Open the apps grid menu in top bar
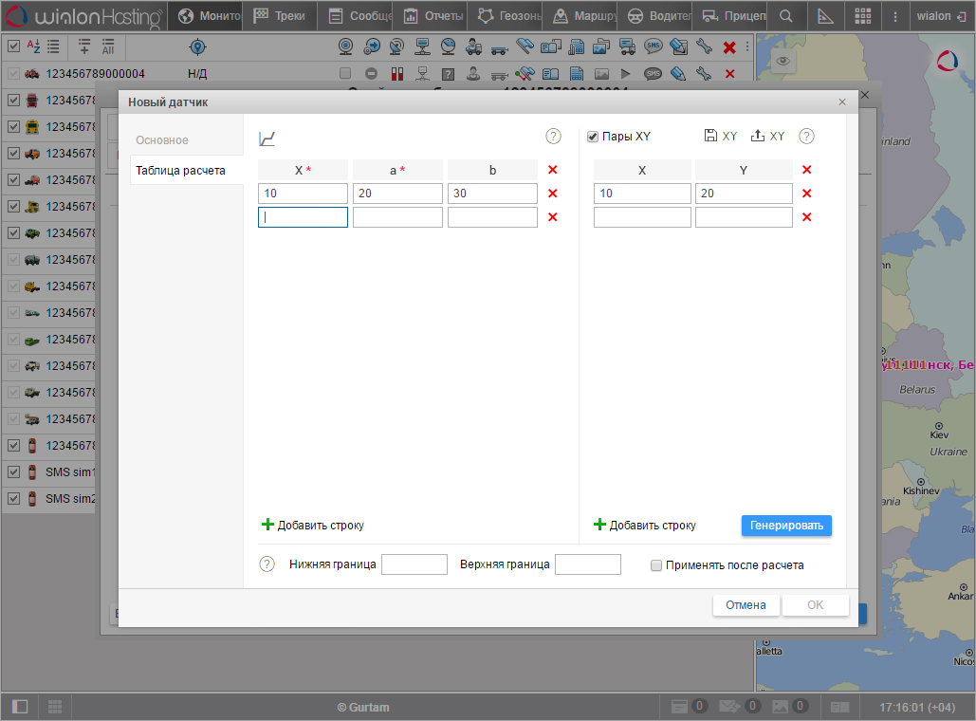The image size is (976, 721). [x=863, y=16]
